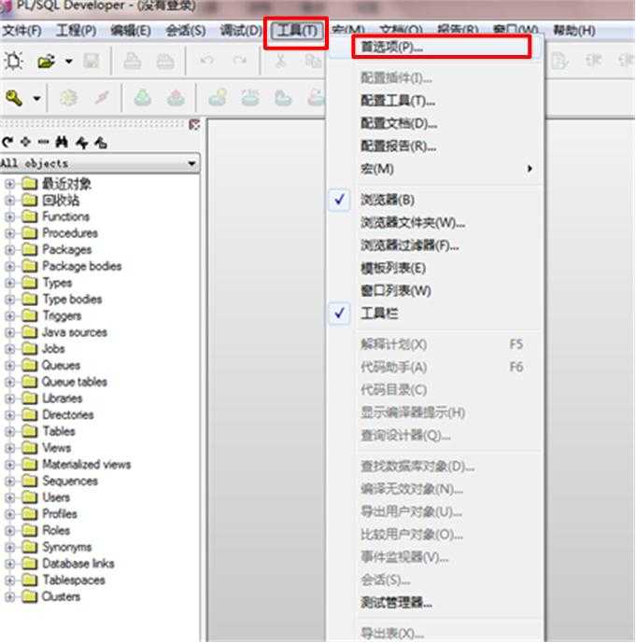Click the browser create-new-object plus icon
636x643 pixels.
tap(25, 142)
